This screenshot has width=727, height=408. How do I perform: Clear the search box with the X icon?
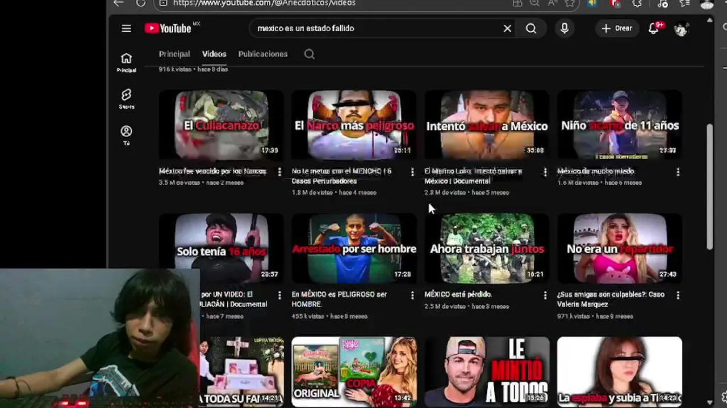(507, 28)
